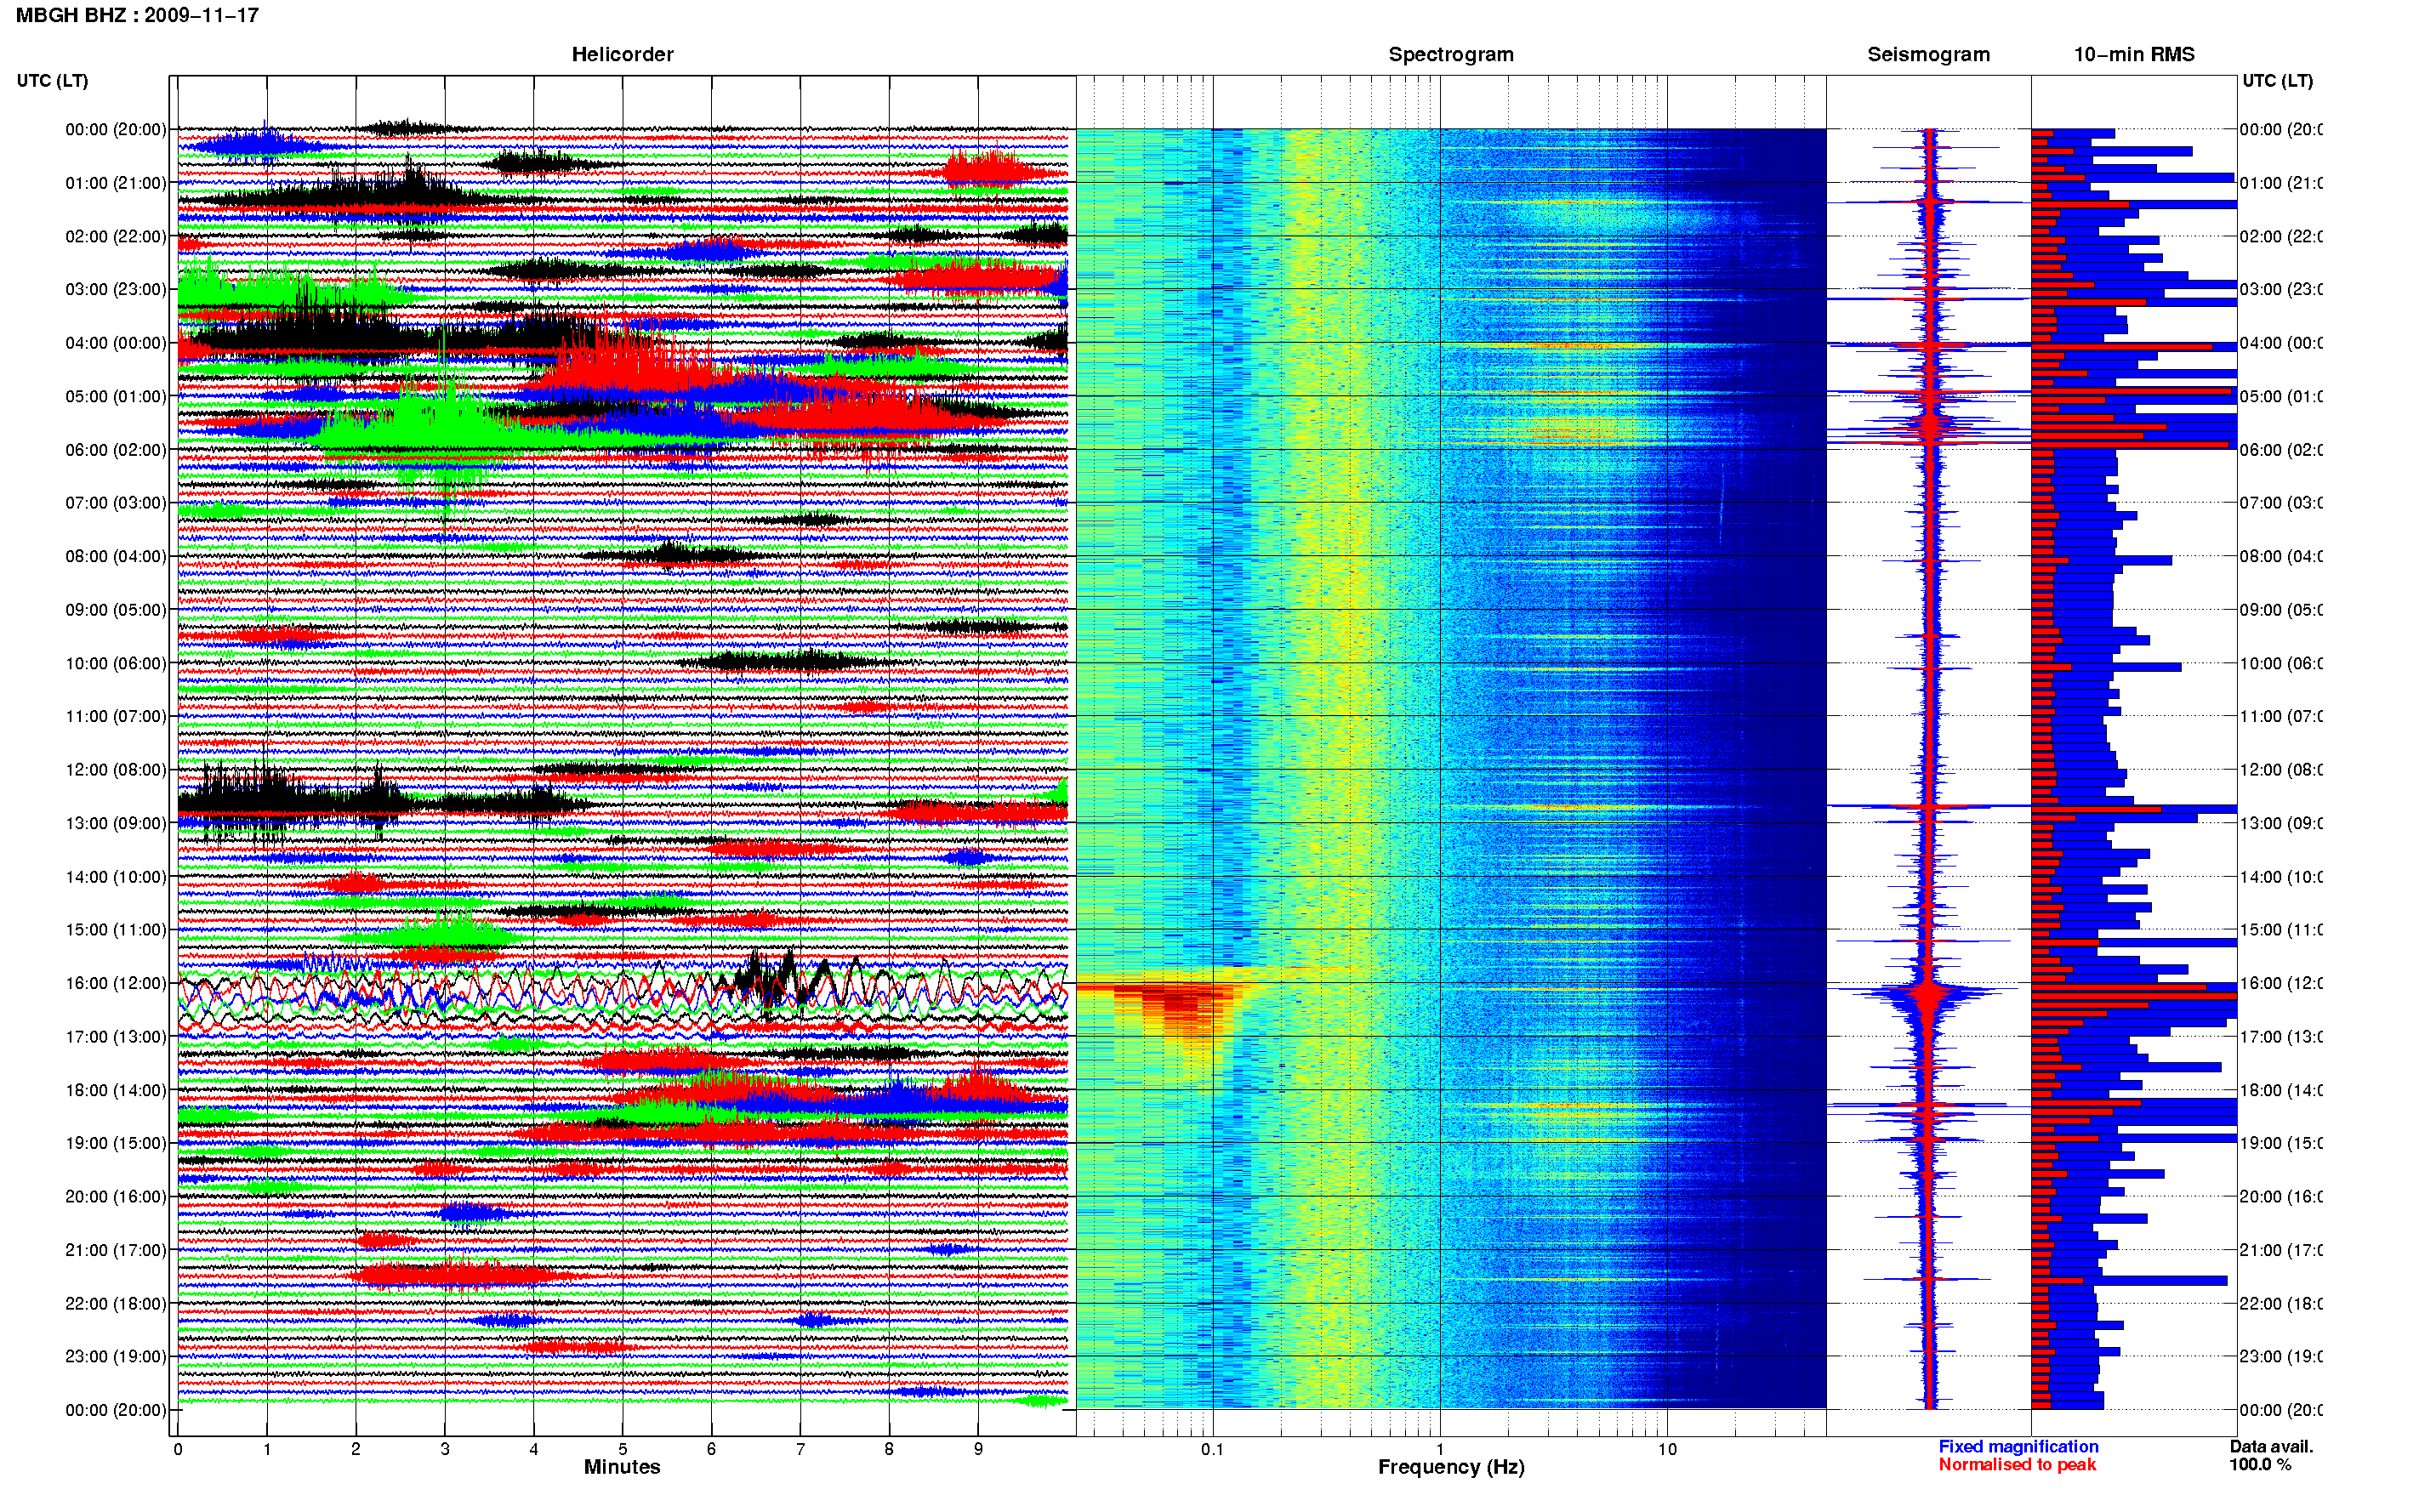Click the left '08:00 (04:00)' time label
Image resolution: width=2419 pixels, height=1512 pixels.
pos(116,556)
